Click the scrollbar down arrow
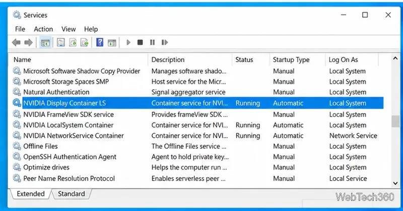The image size is (403, 211). [395, 183]
